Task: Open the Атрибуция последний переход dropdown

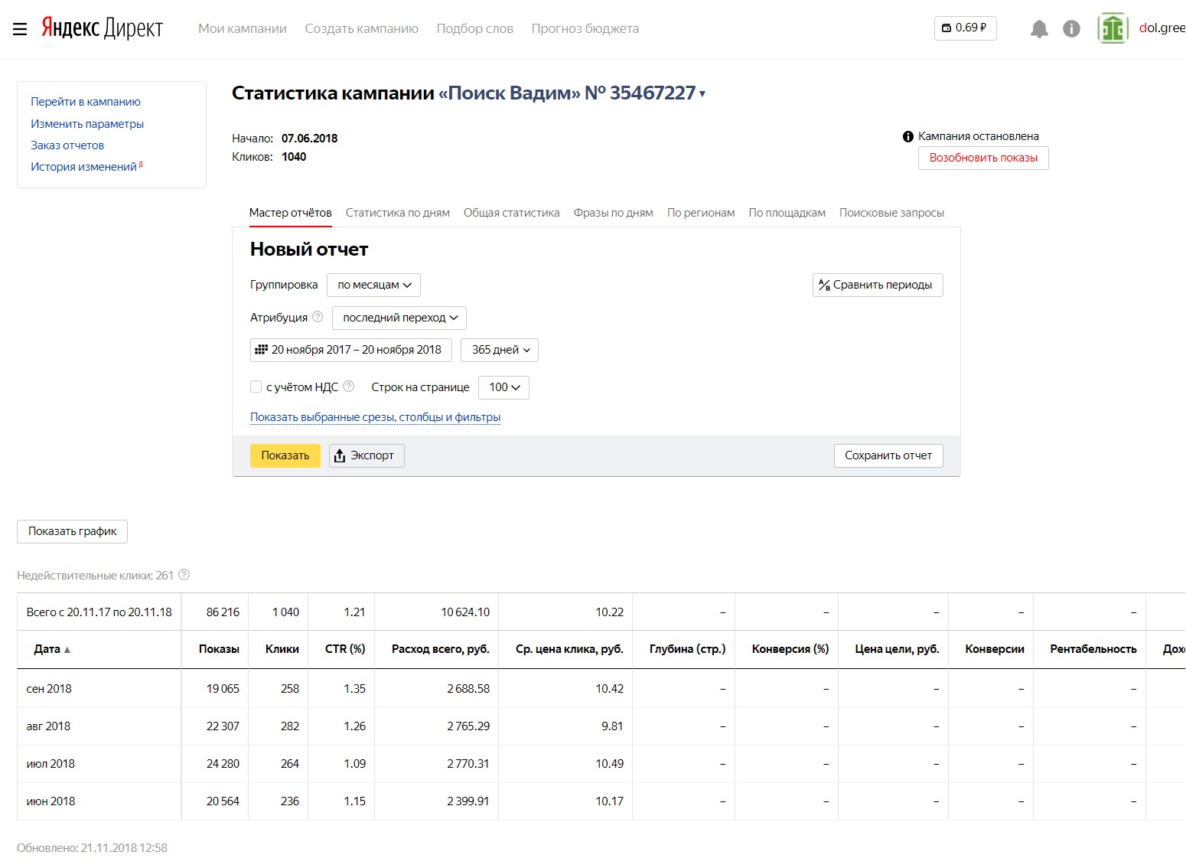Action: pyautogui.click(x=399, y=318)
